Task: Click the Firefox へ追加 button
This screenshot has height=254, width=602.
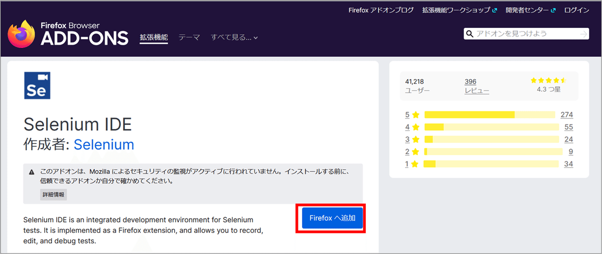Action: click(x=333, y=218)
